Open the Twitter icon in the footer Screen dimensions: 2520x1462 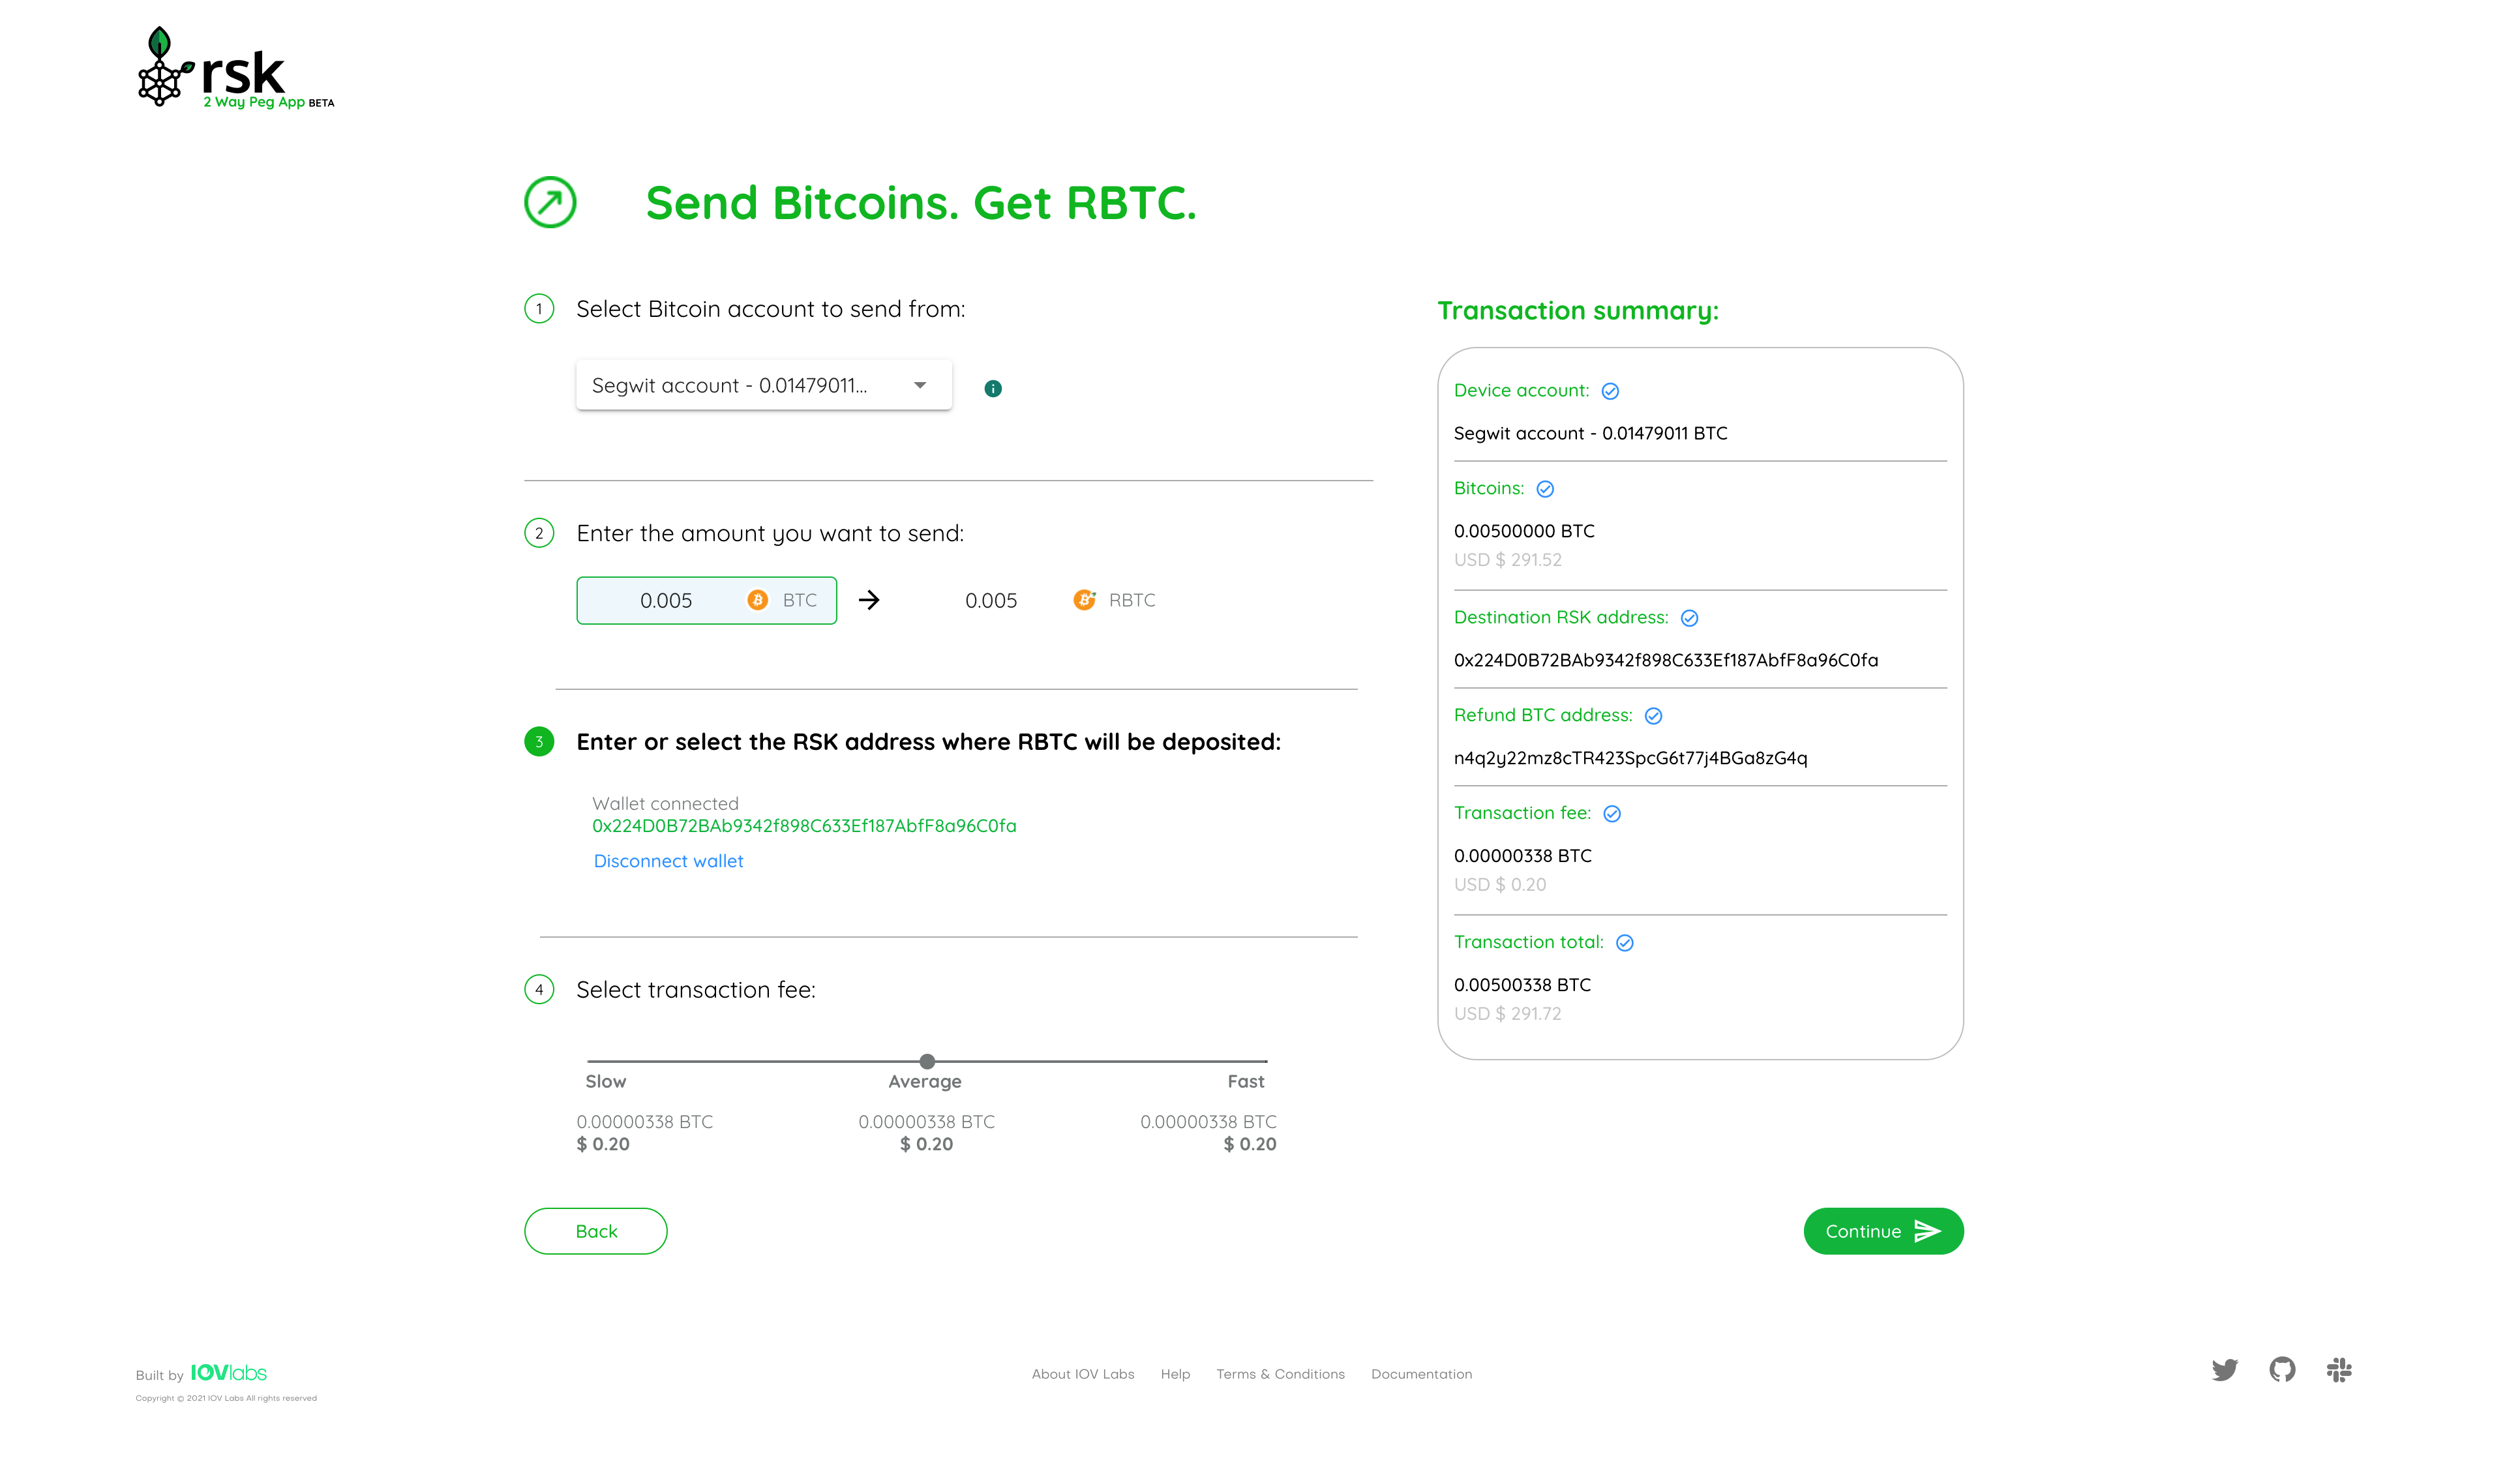click(x=2224, y=1370)
